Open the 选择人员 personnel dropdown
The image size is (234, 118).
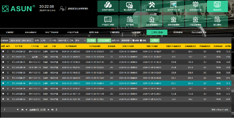tap(126, 40)
